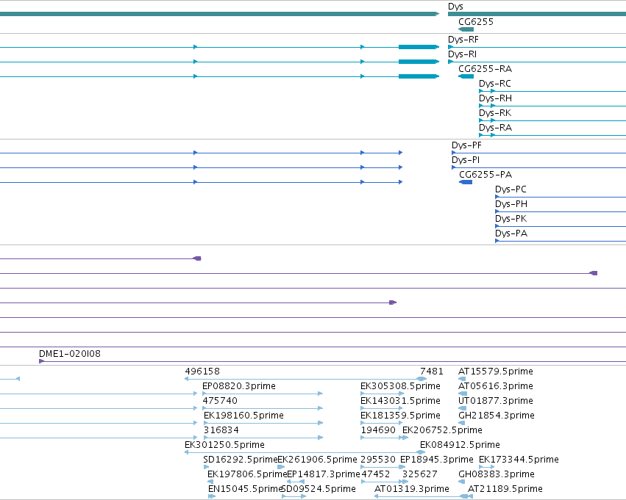Click AT15579.5prime EST label
This screenshot has height=500, width=626.
(496, 372)
